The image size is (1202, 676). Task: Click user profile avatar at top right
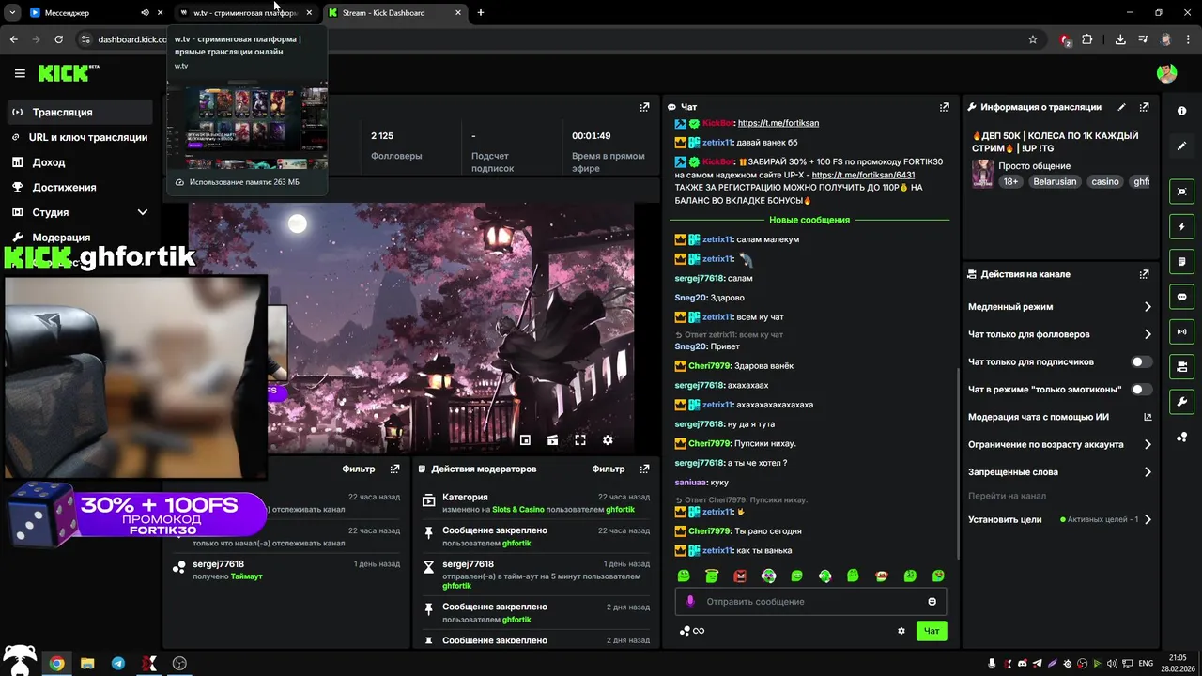click(x=1166, y=73)
